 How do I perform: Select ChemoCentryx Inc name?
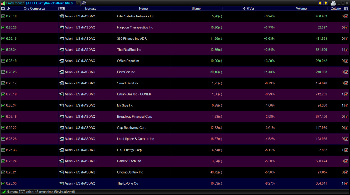tap(130, 172)
